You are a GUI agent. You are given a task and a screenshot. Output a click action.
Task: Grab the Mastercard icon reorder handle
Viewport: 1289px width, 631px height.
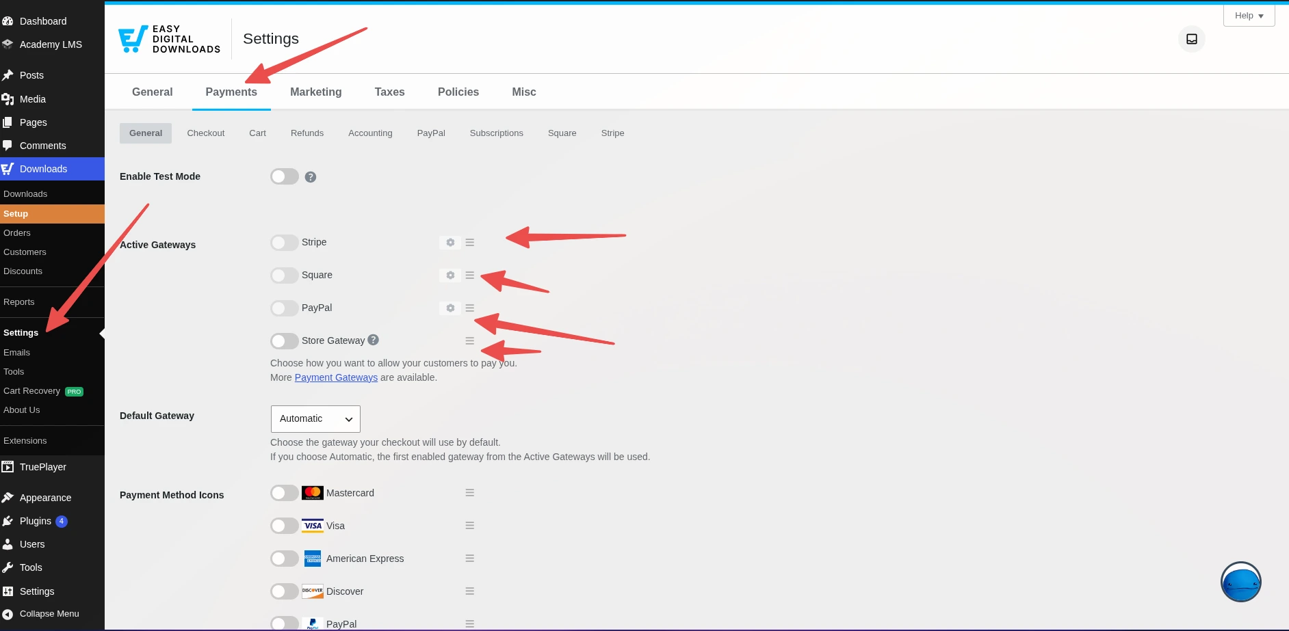(x=470, y=492)
